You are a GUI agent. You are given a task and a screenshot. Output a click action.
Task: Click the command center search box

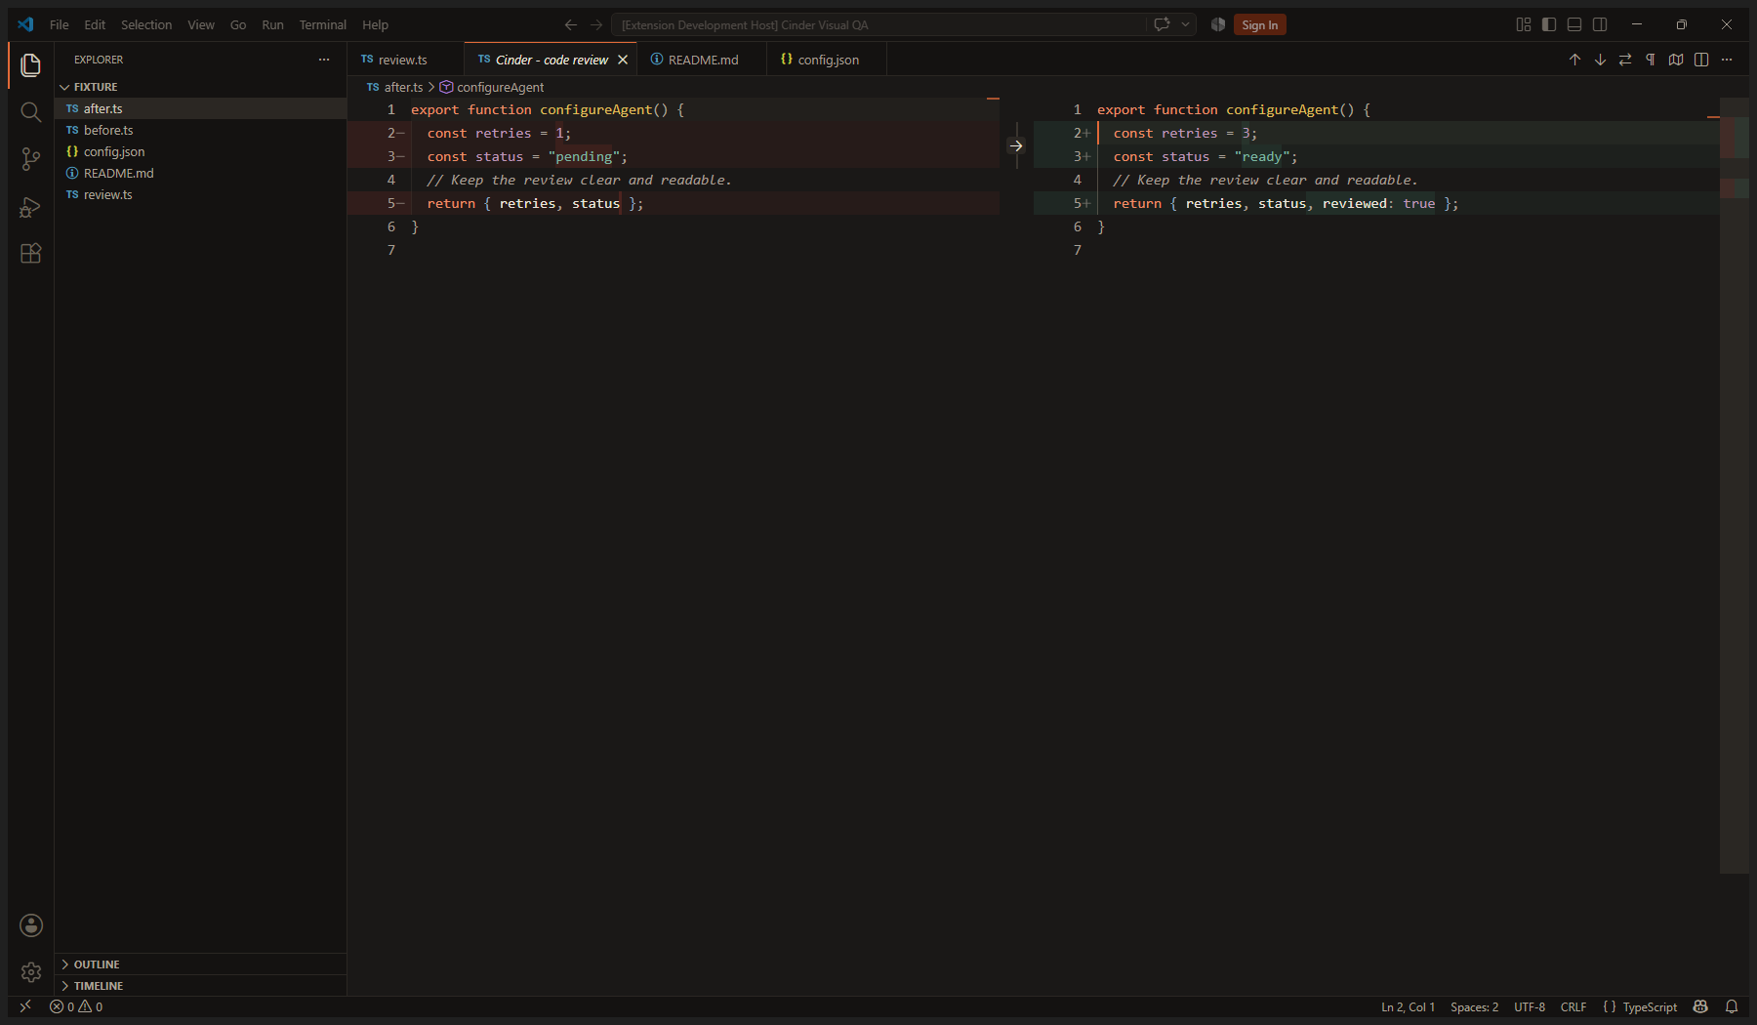tap(878, 24)
